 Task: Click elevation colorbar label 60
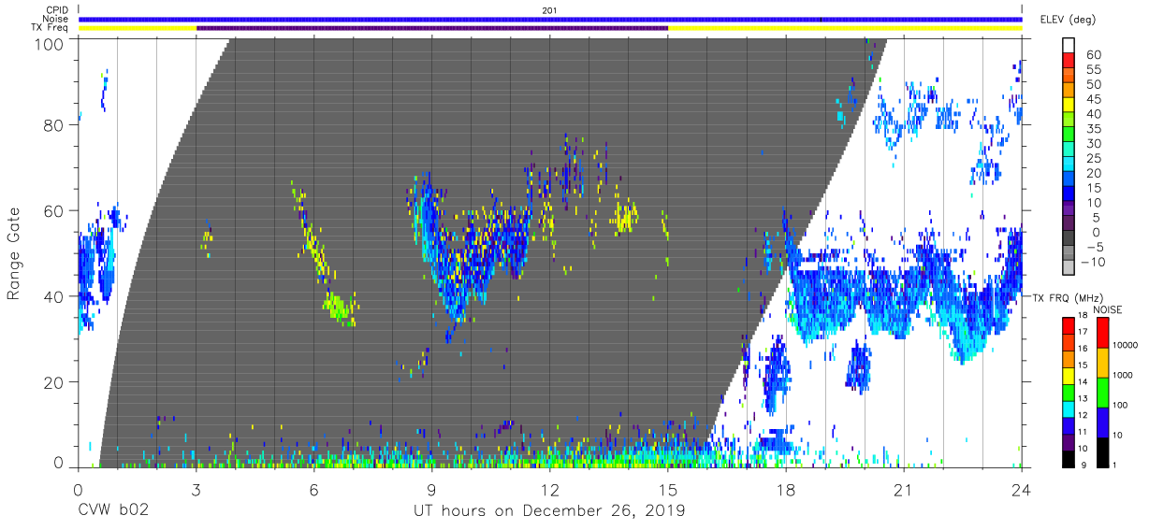(1092, 55)
